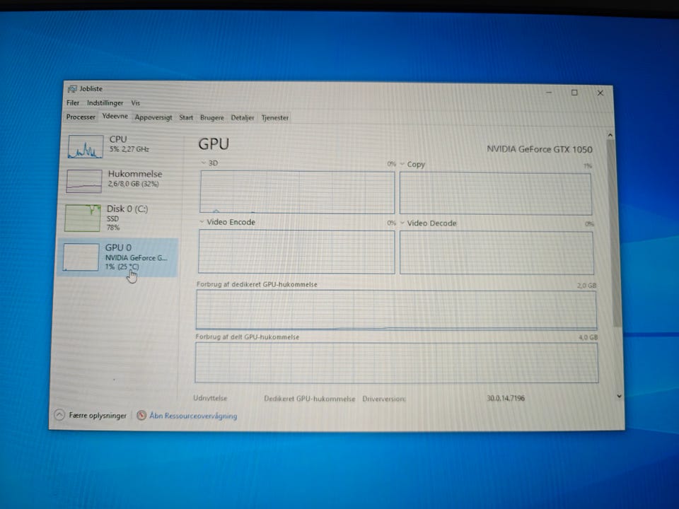
Task: Select the GPU 0 graph thumbnail
Action: click(81, 257)
